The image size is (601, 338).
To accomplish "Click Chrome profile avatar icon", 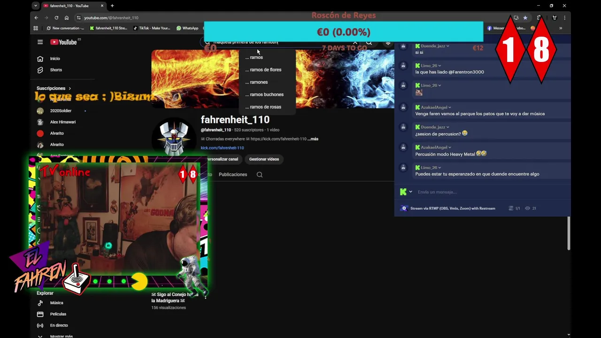I will (555, 18).
